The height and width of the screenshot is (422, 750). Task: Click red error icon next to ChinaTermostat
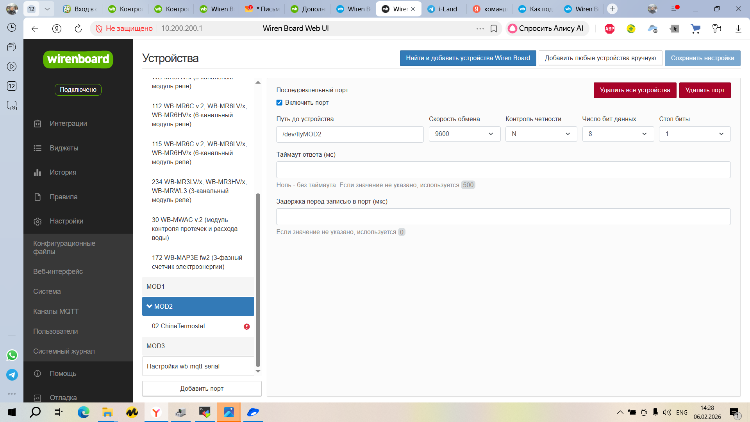tap(246, 327)
